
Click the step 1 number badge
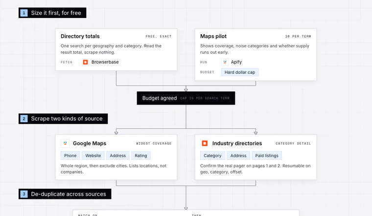pos(24,13)
